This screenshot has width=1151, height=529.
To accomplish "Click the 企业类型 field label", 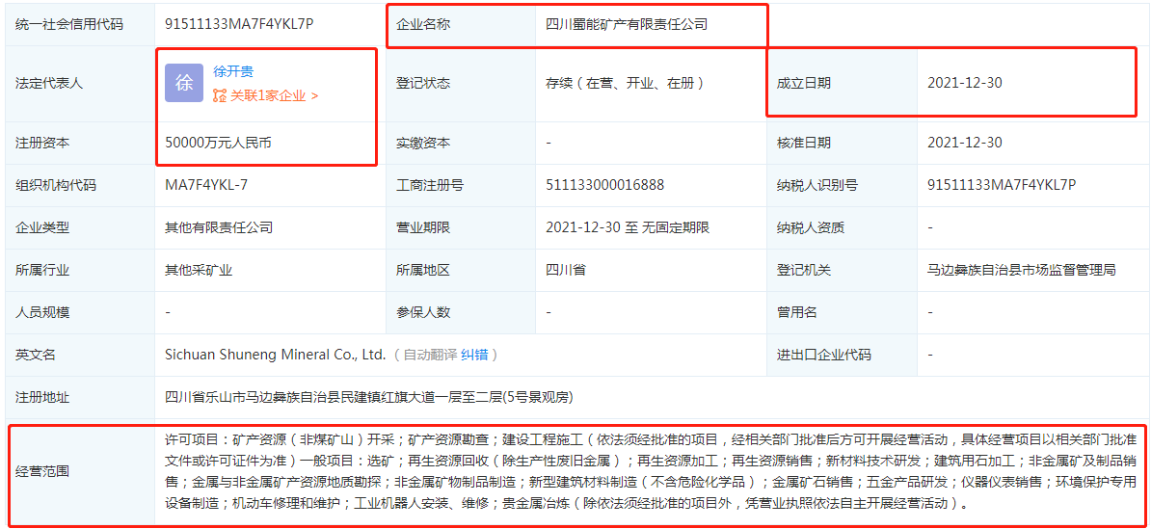I will coord(42,227).
